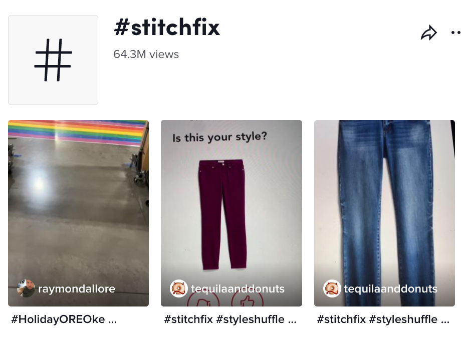This screenshot has height=340, width=463.
Task: Open the three-dot more options menu
Action: 456,32
